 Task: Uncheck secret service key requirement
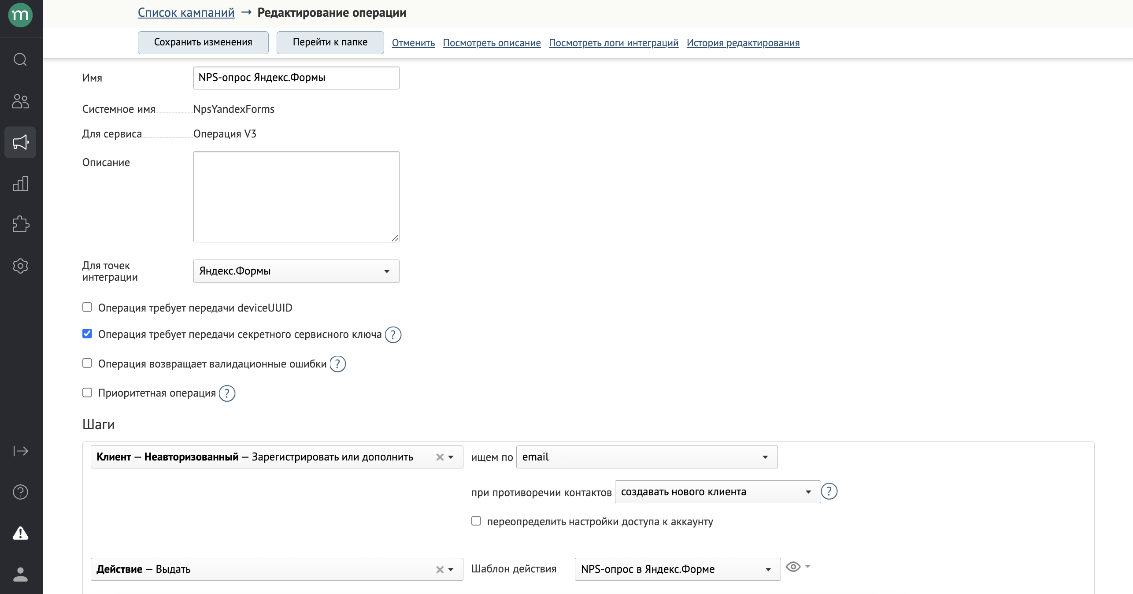coord(87,334)
